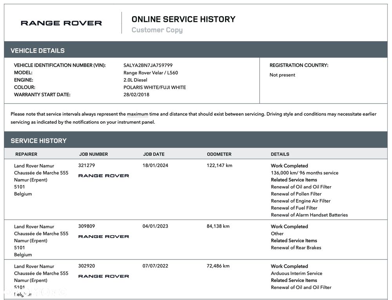Click Renewal of Pollen Filter item

tap(296, 194)
